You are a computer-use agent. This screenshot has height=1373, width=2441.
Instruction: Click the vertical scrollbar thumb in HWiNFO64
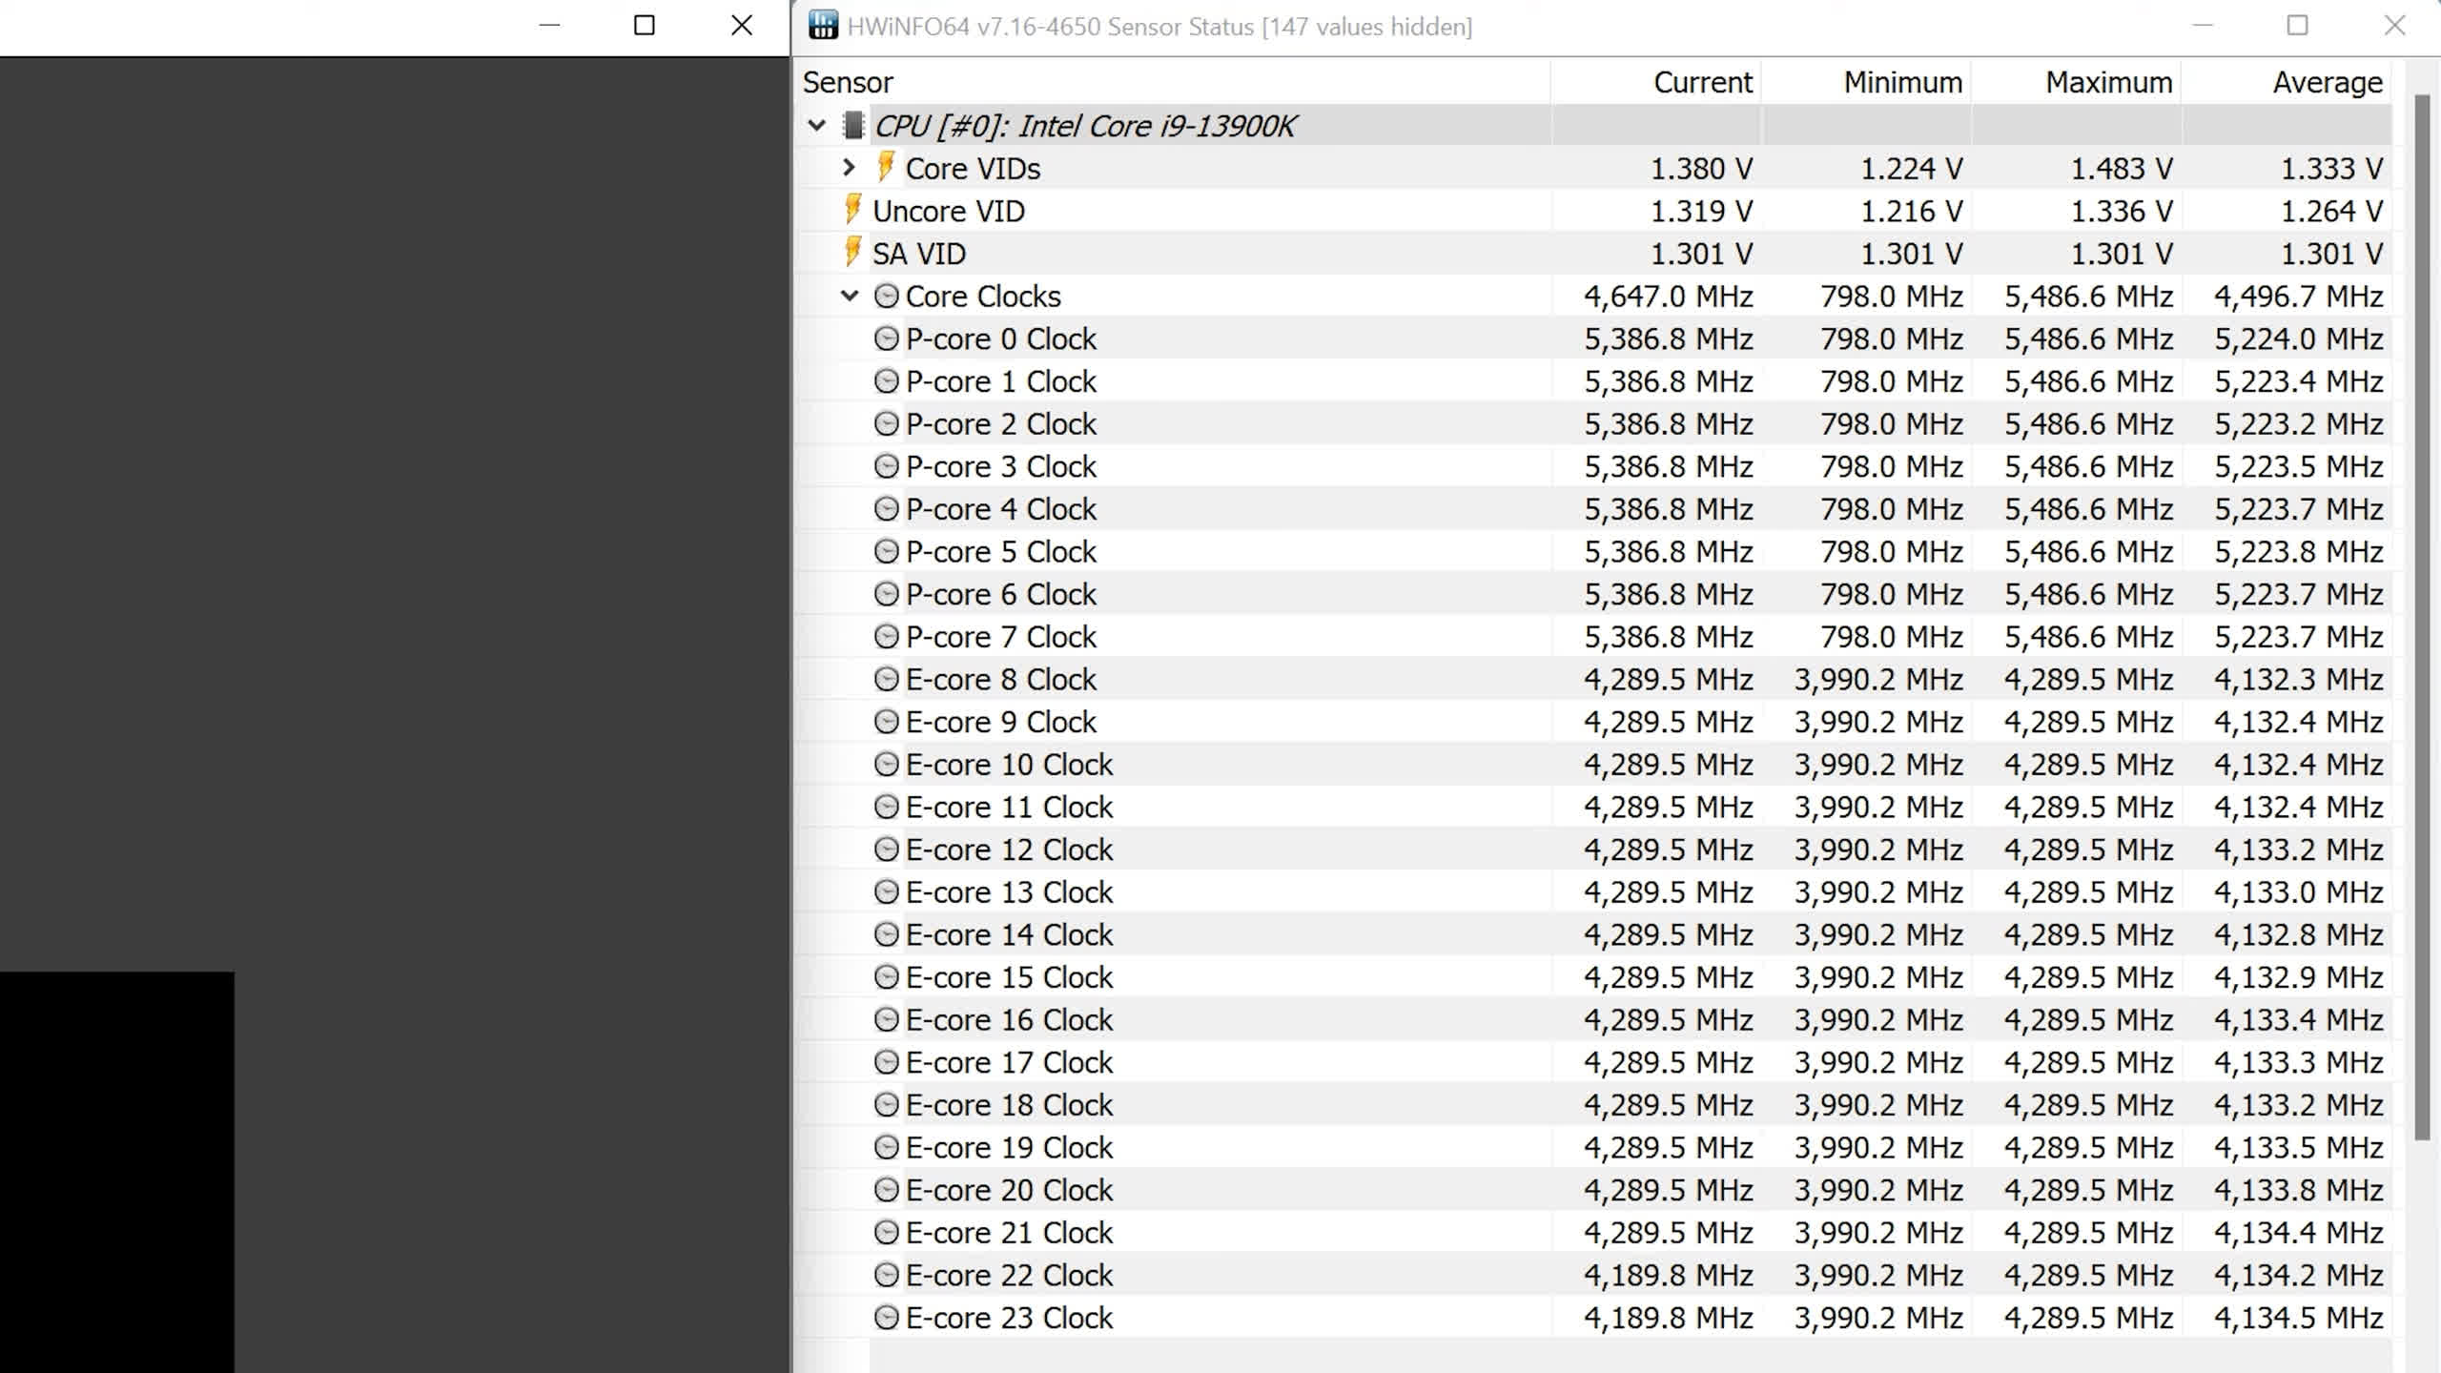2422,618
